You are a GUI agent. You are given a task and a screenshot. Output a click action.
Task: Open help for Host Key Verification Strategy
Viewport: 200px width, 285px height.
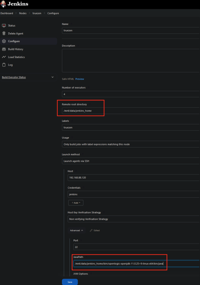pos(104,212)
